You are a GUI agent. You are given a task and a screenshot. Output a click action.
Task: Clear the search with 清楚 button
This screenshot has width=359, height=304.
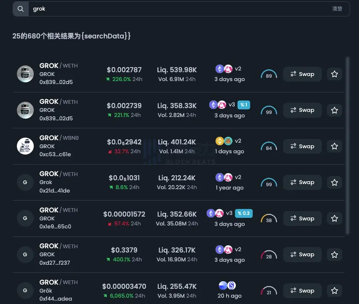tap(337, 9)
